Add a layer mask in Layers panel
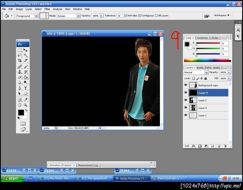This screenshot has width=243, height=190. [200, 146]
